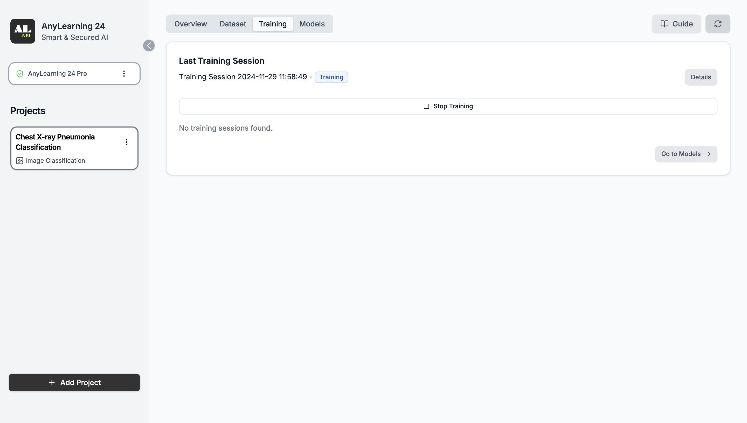Click the Details button
Image resolution: width=747 pixels, height=423 pixels.
[x=701, y=77]
